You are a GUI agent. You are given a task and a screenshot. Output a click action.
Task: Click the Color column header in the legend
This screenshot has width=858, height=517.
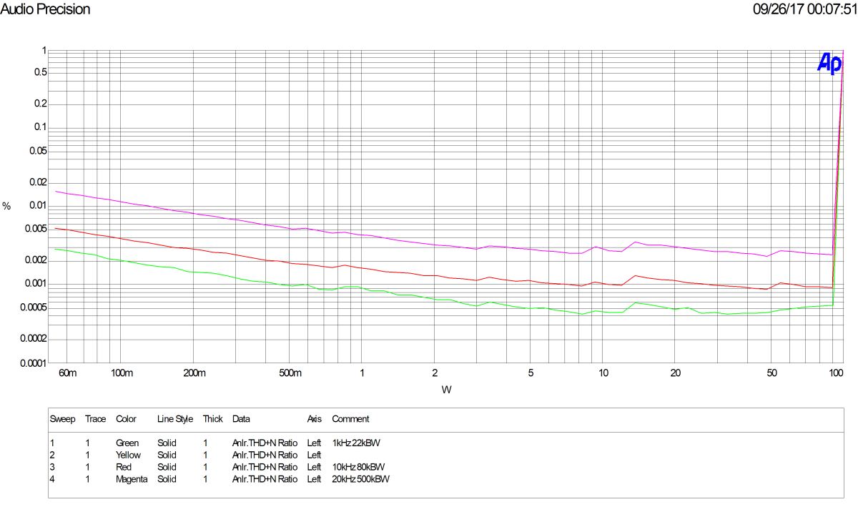tap(126, 419)
